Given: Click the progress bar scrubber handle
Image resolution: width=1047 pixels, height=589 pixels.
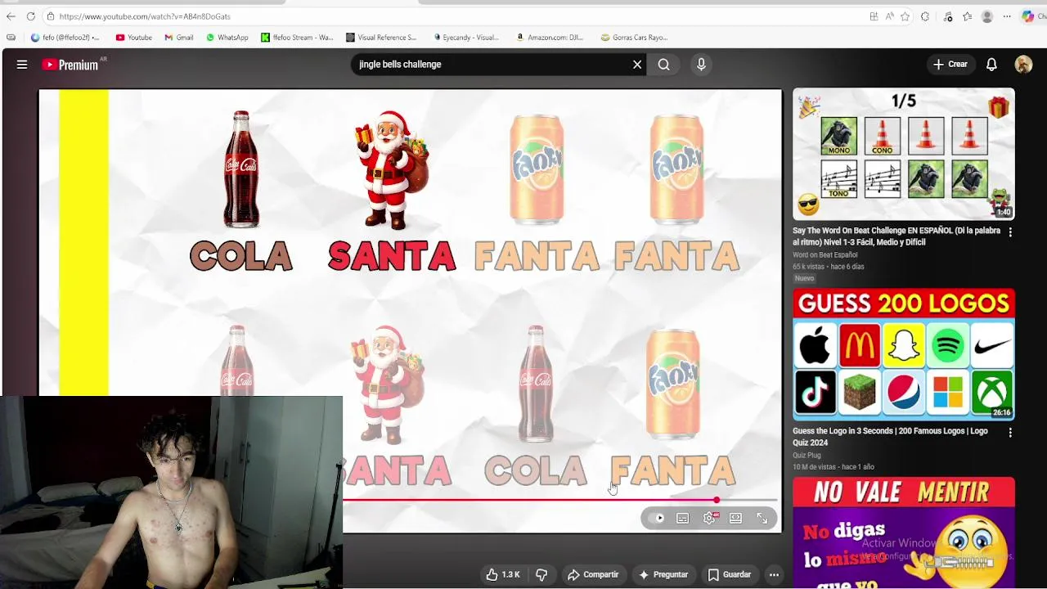Looking at the screenshot, I should pos(716,500).
